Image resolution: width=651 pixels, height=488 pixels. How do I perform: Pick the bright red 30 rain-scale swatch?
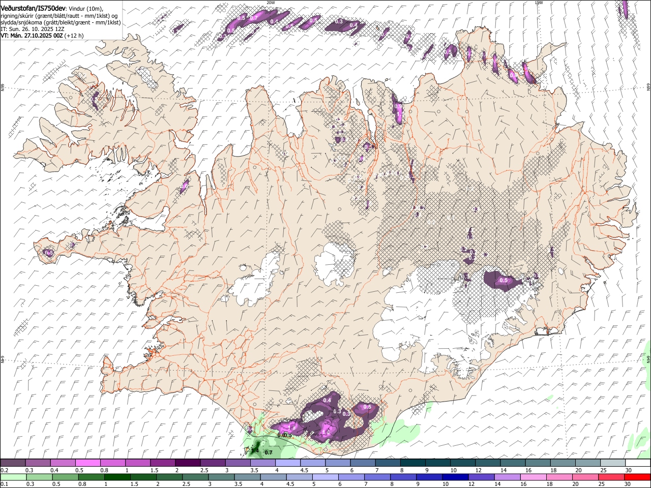click(638, 477)
